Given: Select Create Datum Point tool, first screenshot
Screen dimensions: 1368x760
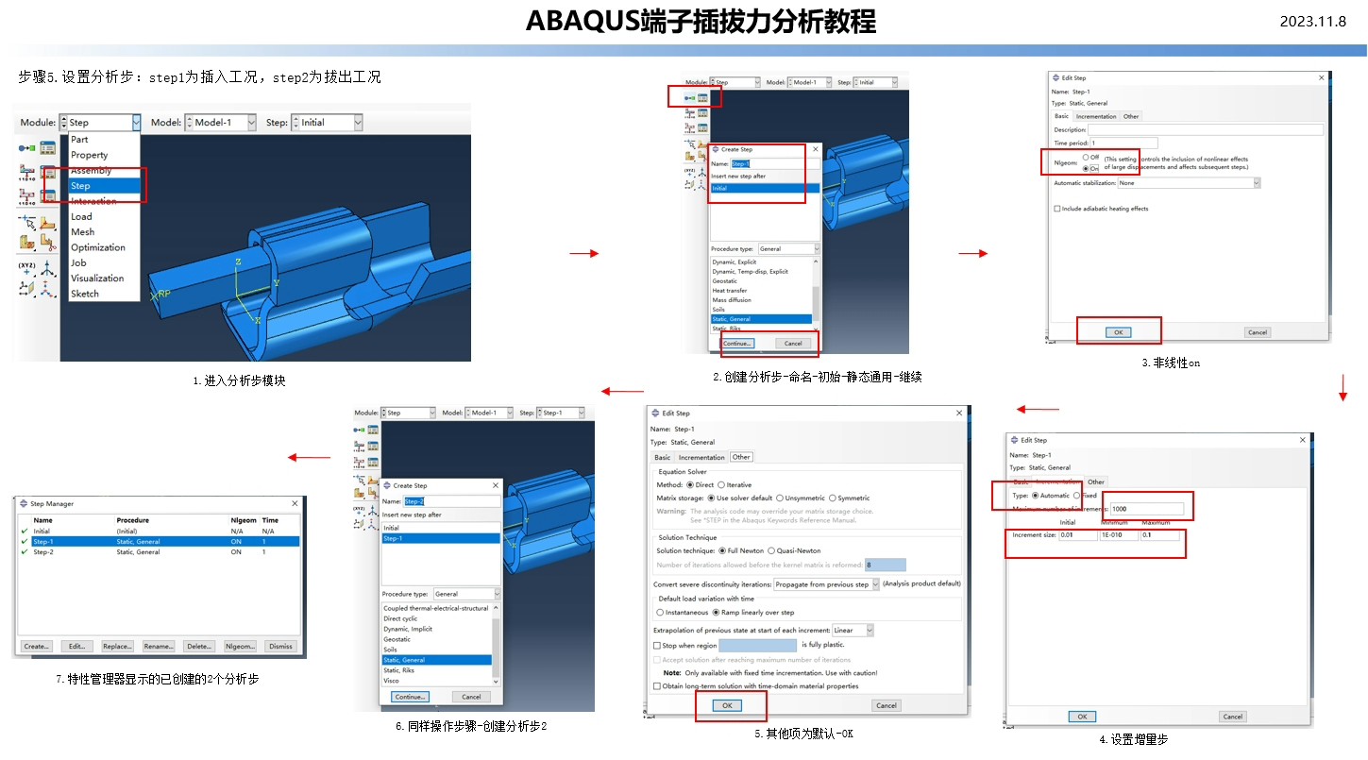Looking at the screenshot, I should tap(26, 222).
